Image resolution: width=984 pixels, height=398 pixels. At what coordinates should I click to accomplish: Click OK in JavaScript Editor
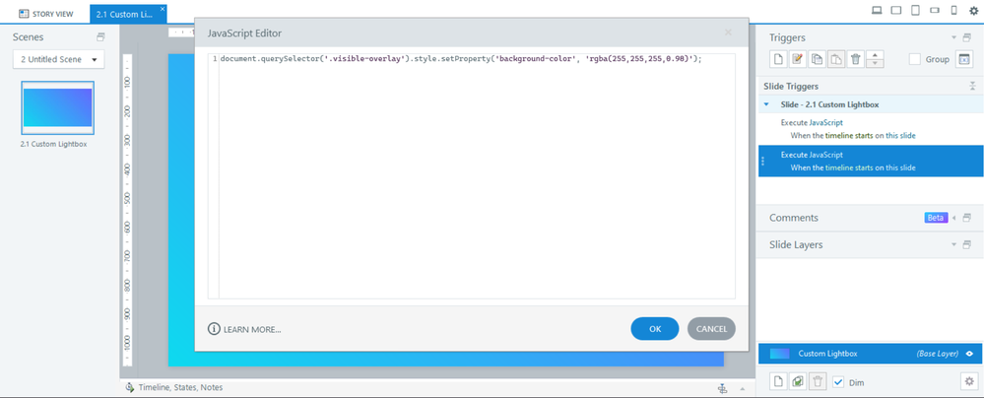point(655,329)
